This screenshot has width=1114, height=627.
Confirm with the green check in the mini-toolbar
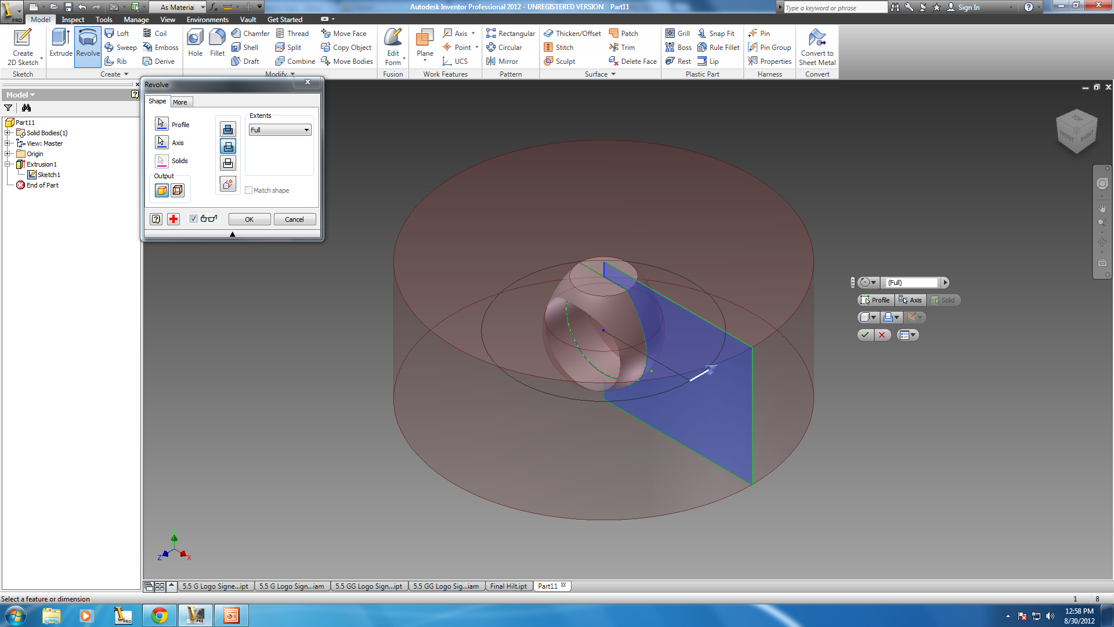pyautogui.click(x=865, y=335)
